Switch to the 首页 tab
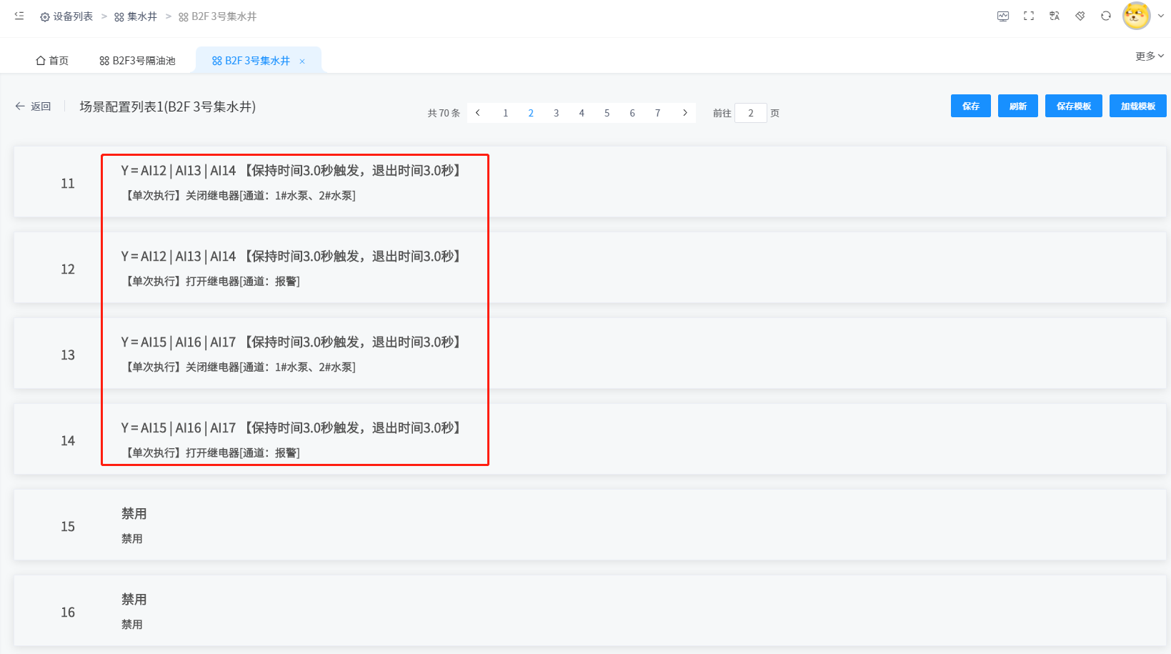1171x654 pixels. pyautogui.click(x=52, y=61)
